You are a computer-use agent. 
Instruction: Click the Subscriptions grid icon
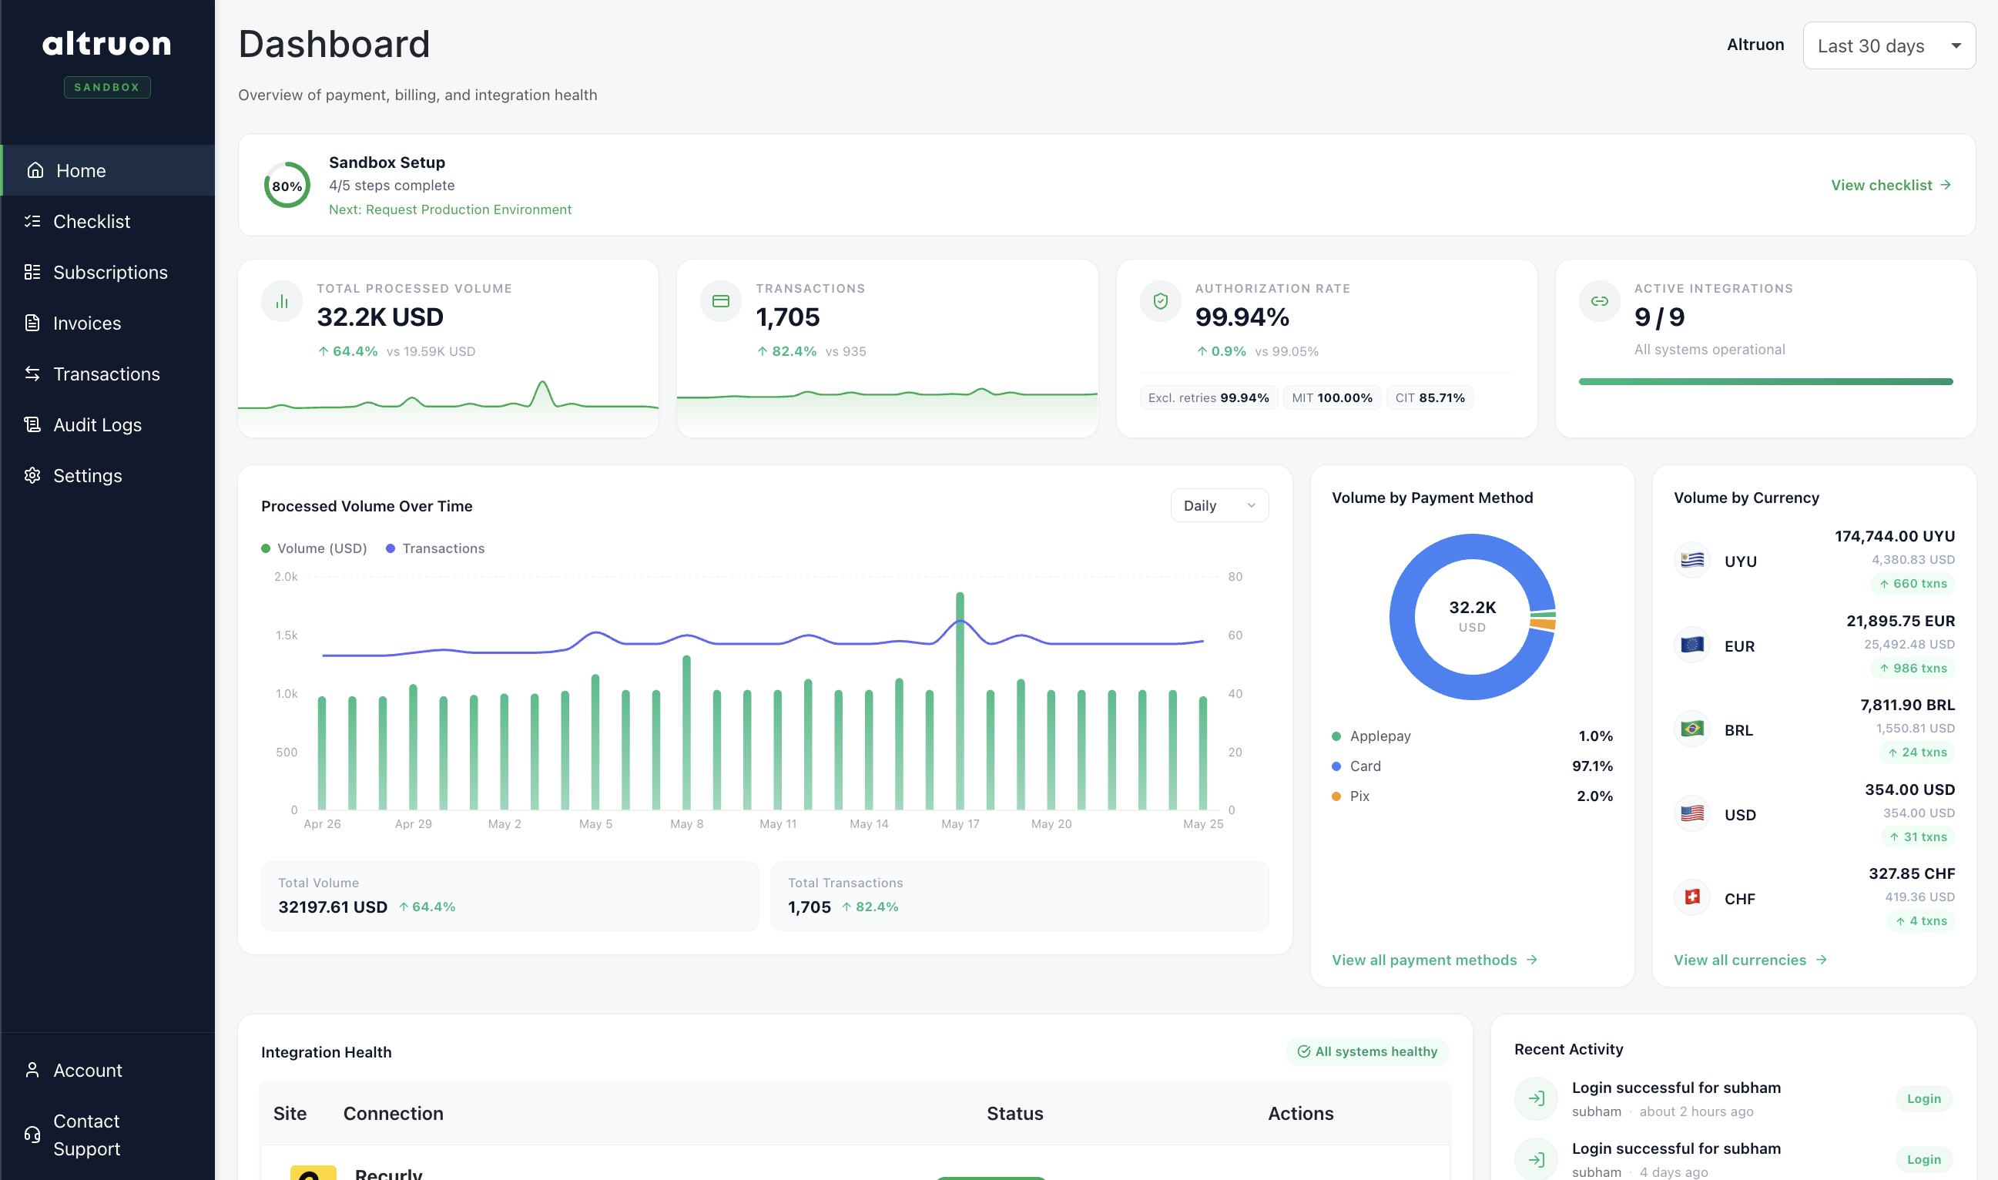(x=32, y=272)
